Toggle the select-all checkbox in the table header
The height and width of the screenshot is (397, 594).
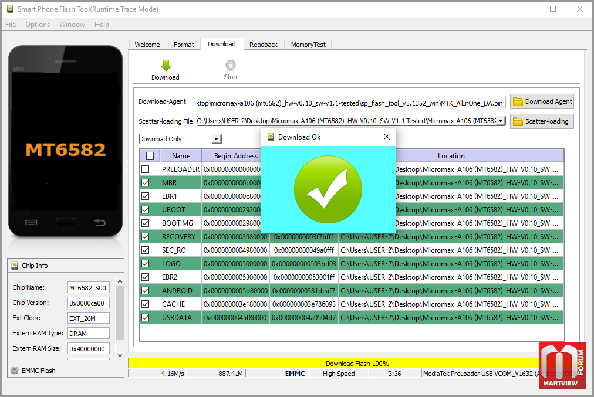click(150, 155)
